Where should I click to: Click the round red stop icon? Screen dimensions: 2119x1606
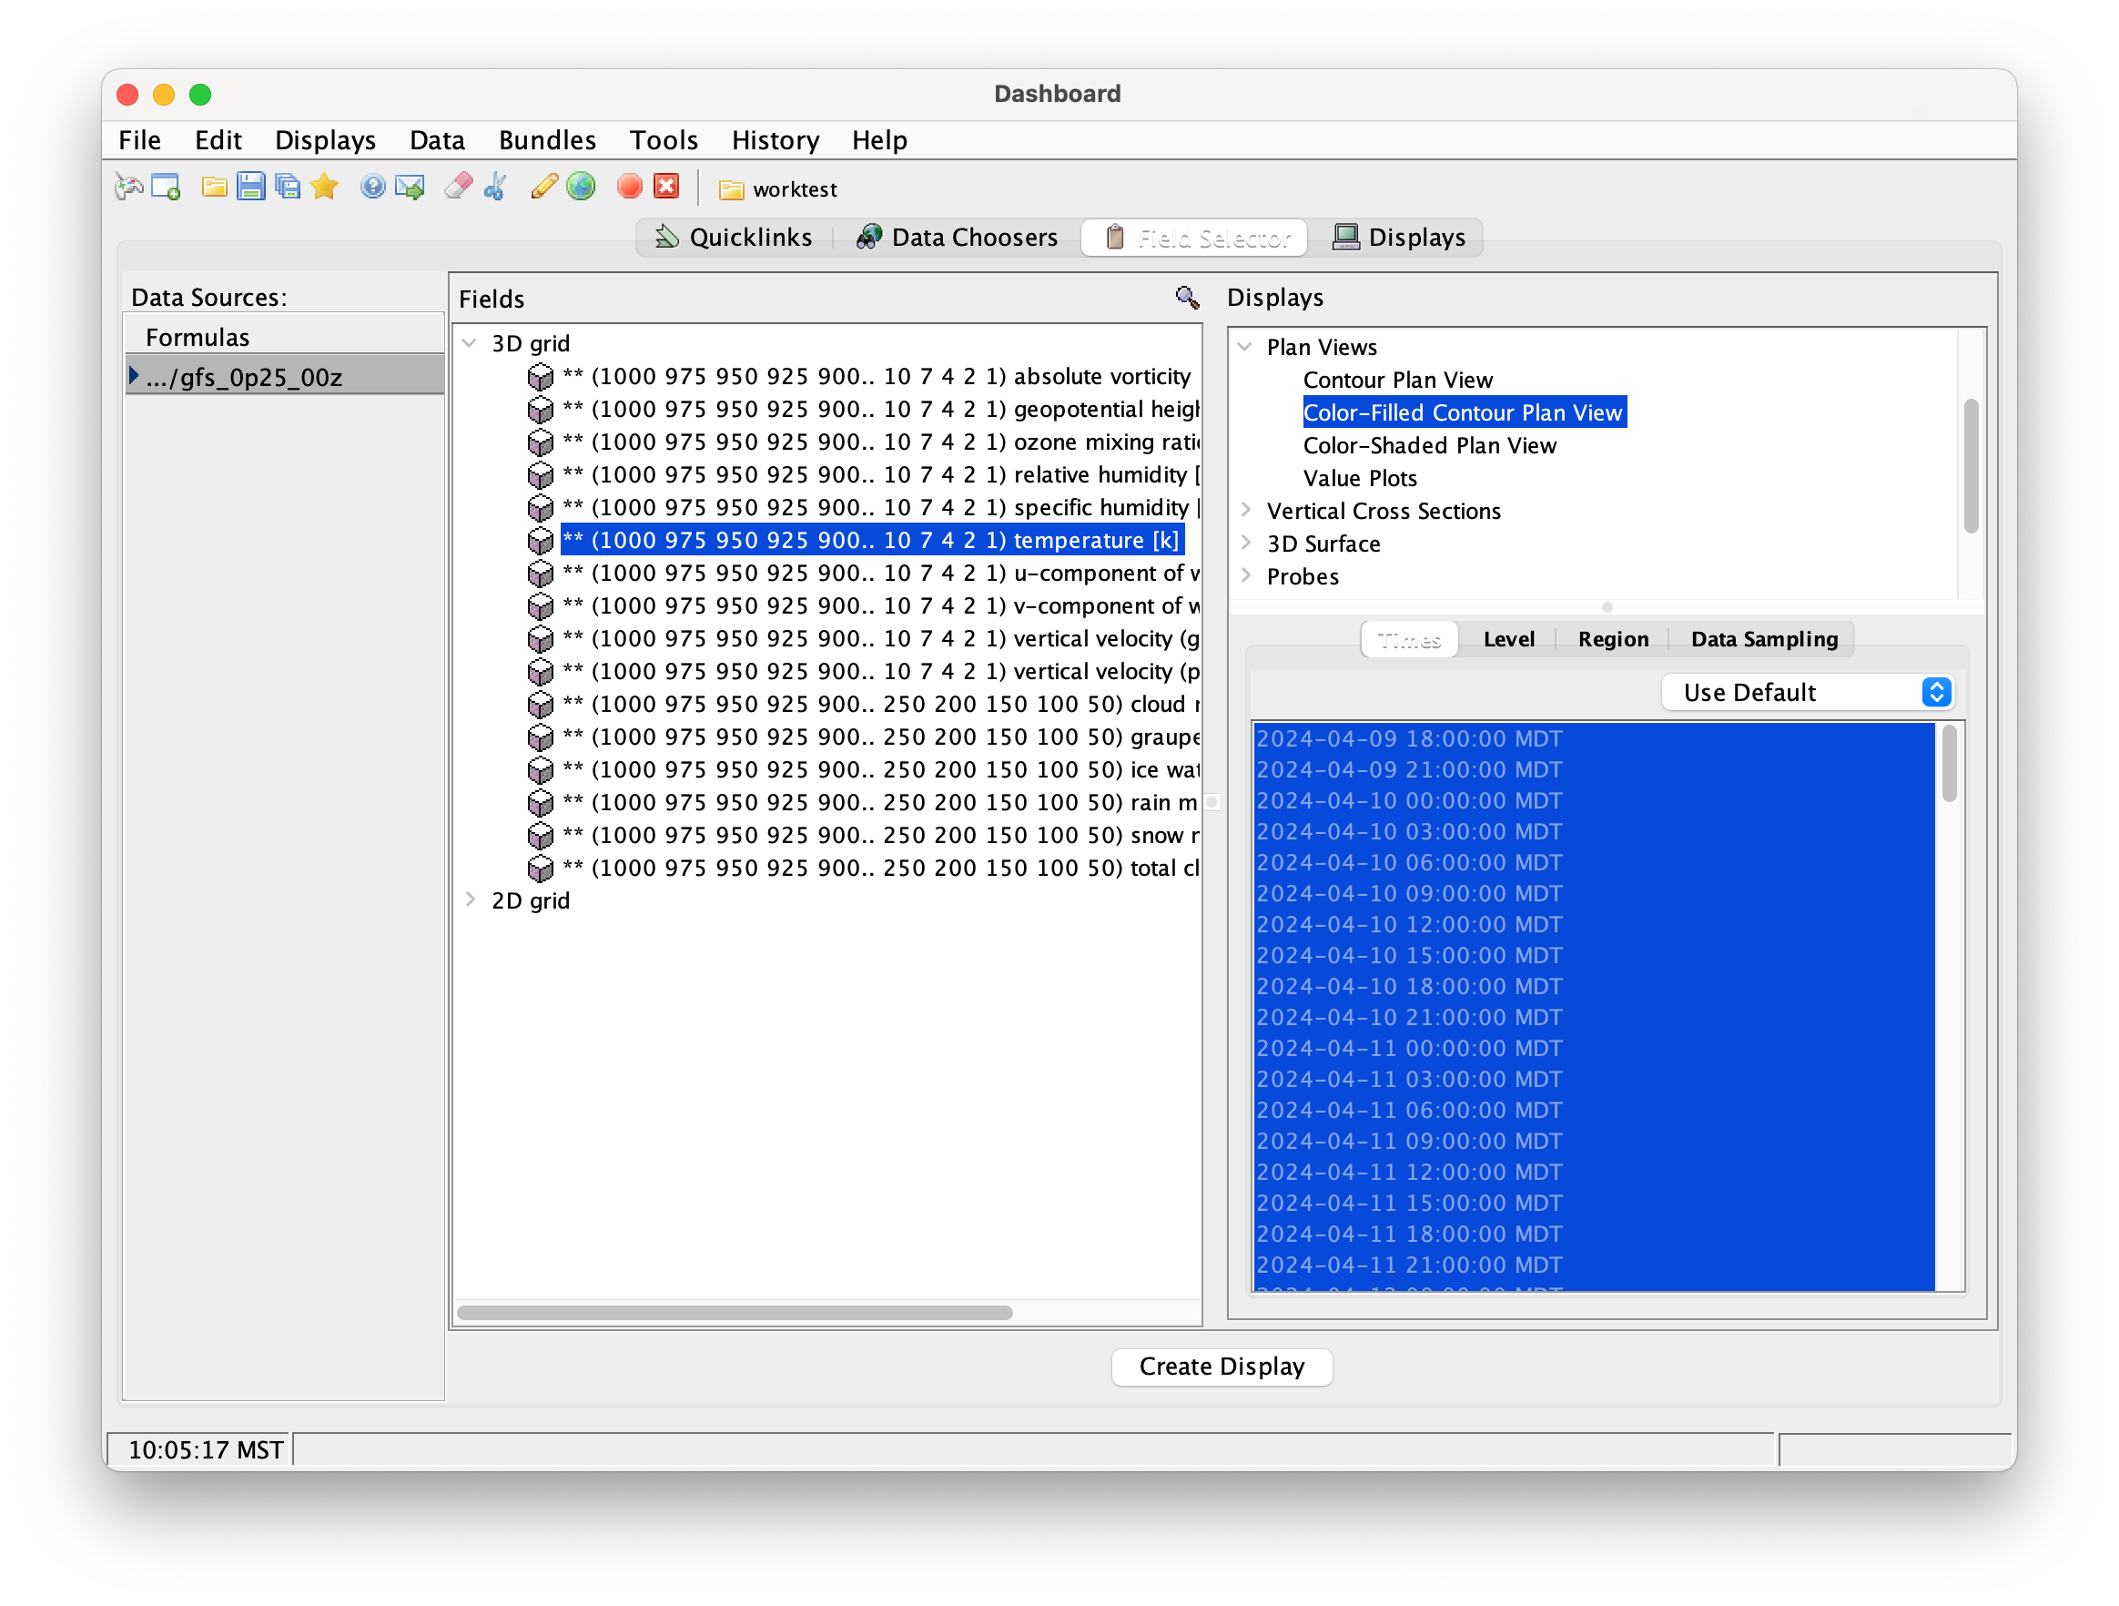pyautogui.click(x=629, y=187)
